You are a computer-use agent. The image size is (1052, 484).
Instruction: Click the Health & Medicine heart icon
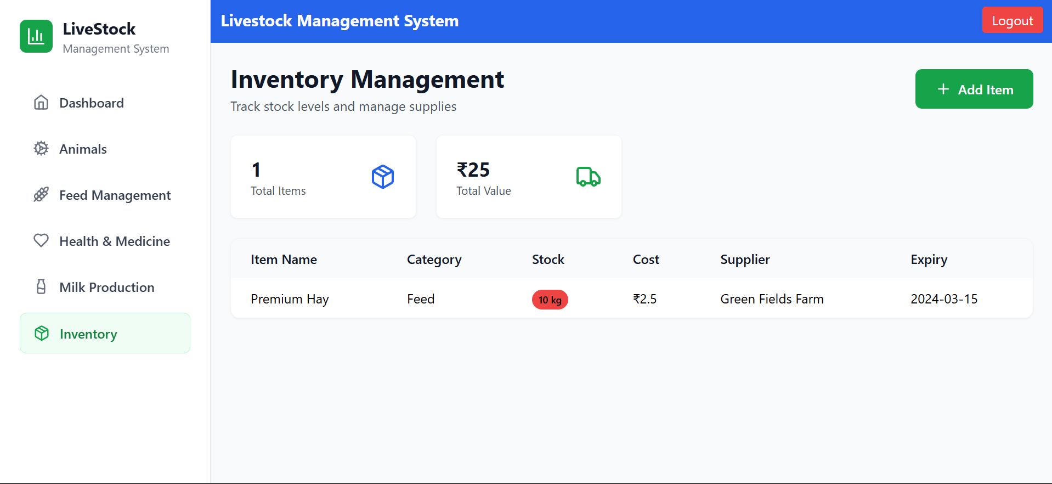tap(41, 240)
